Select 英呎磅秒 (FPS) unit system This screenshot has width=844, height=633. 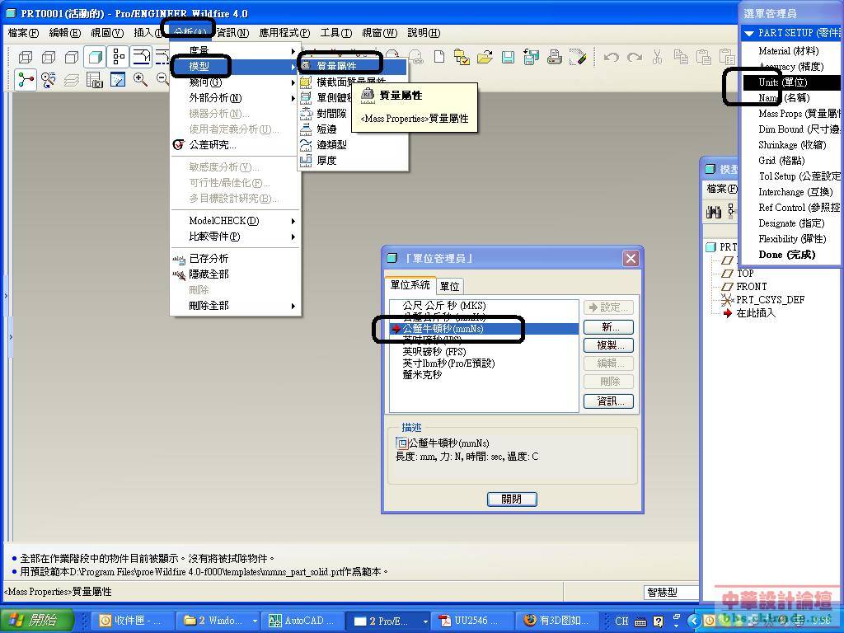pos(434,351)
